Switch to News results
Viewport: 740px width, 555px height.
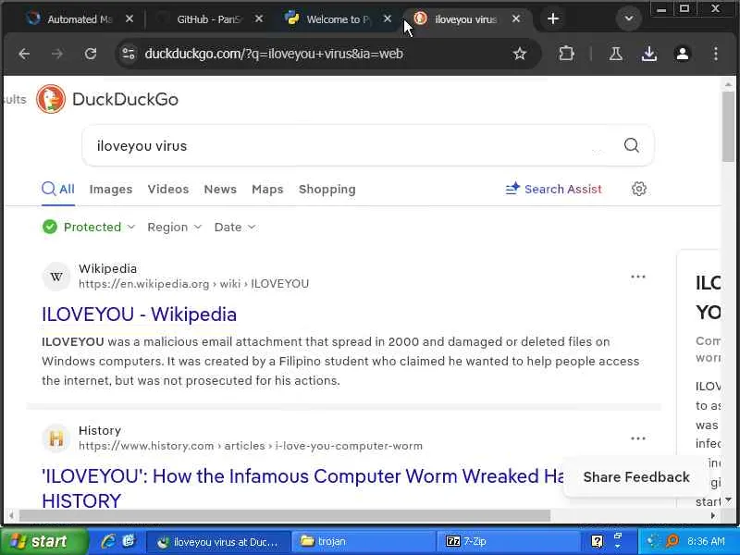220,190
